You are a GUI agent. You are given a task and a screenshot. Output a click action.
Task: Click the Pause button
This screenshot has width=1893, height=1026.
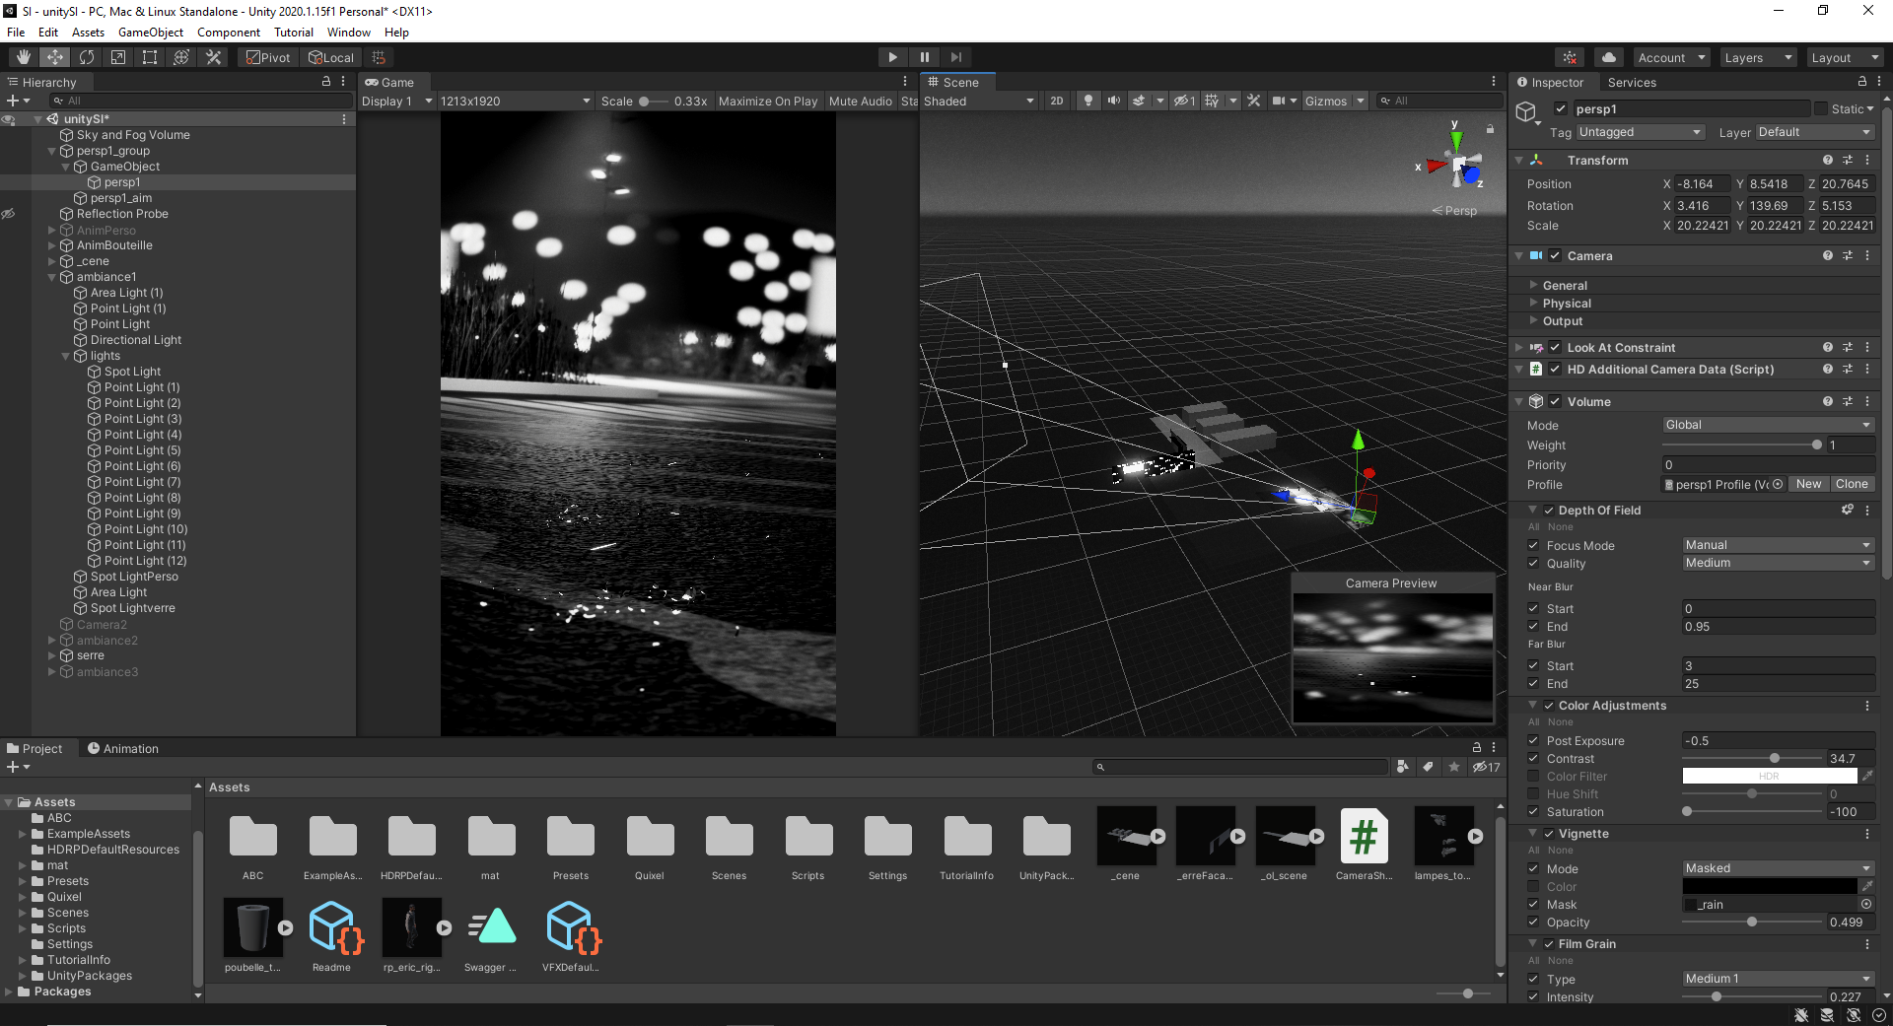(924, 57)
